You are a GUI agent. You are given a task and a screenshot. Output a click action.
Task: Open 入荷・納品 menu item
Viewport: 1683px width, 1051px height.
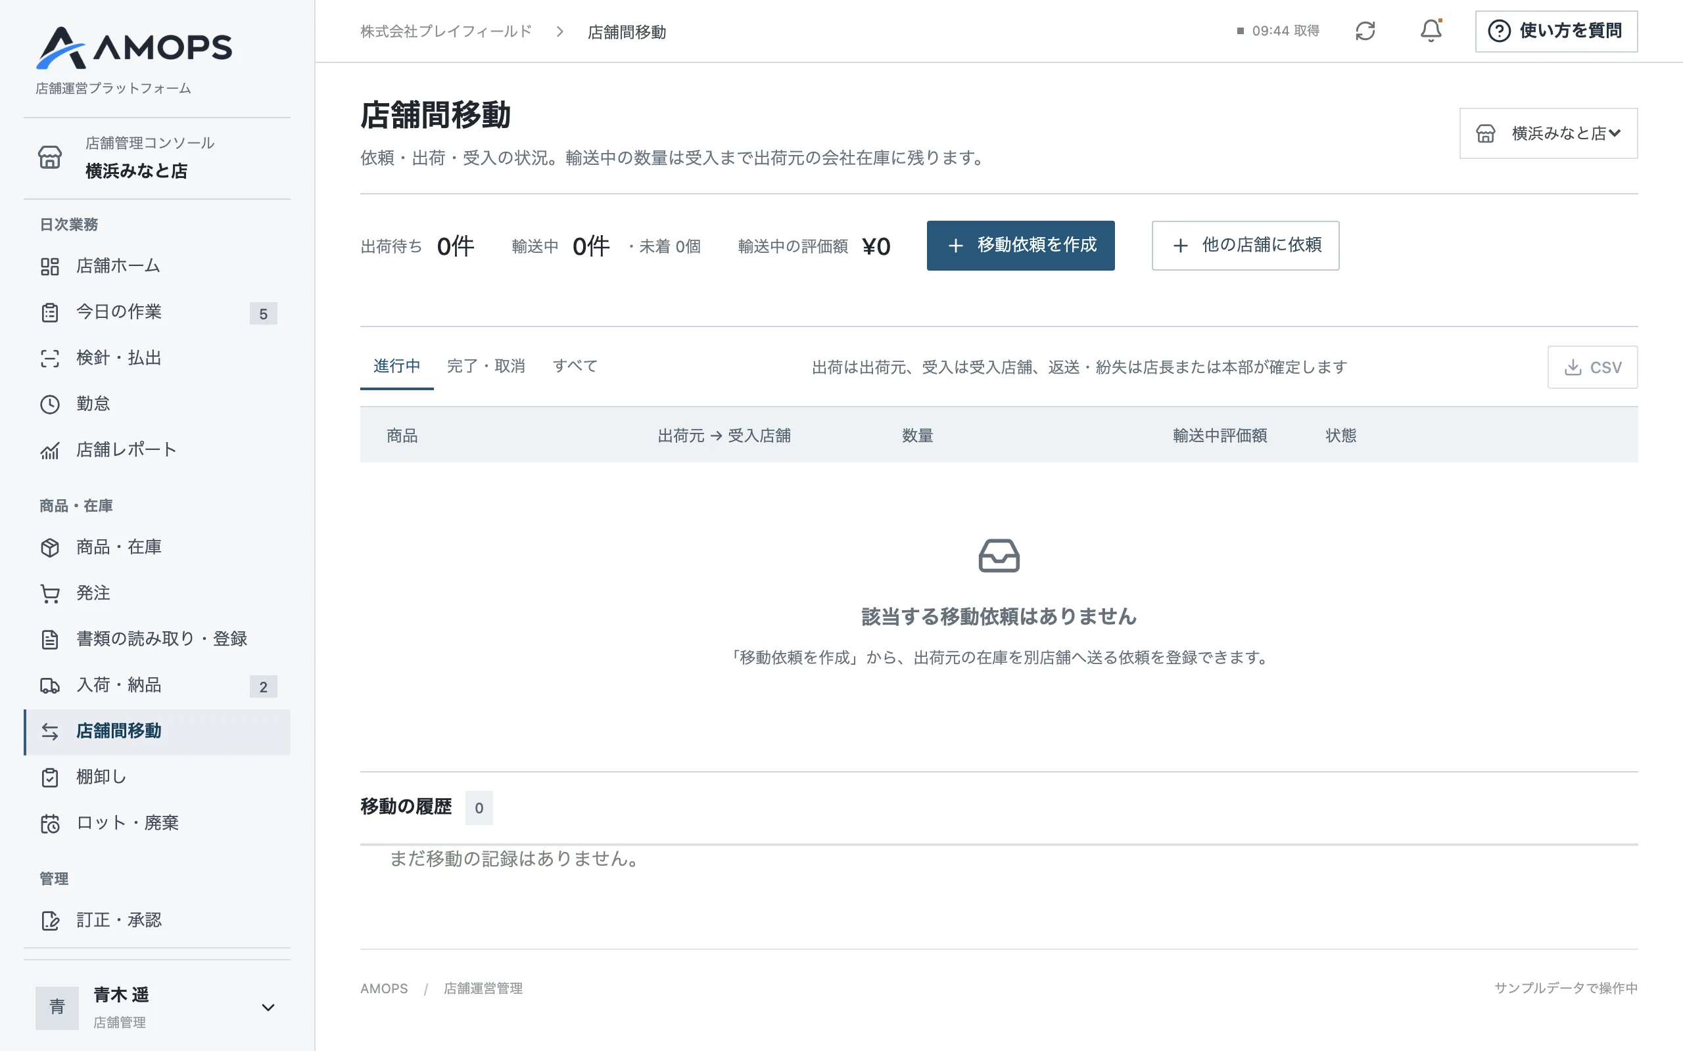point(157,685)
